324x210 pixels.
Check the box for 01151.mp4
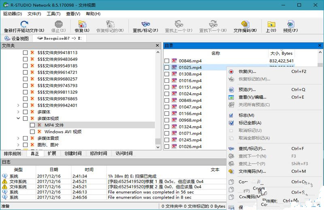pyautogui.click(x=167, y=87)
